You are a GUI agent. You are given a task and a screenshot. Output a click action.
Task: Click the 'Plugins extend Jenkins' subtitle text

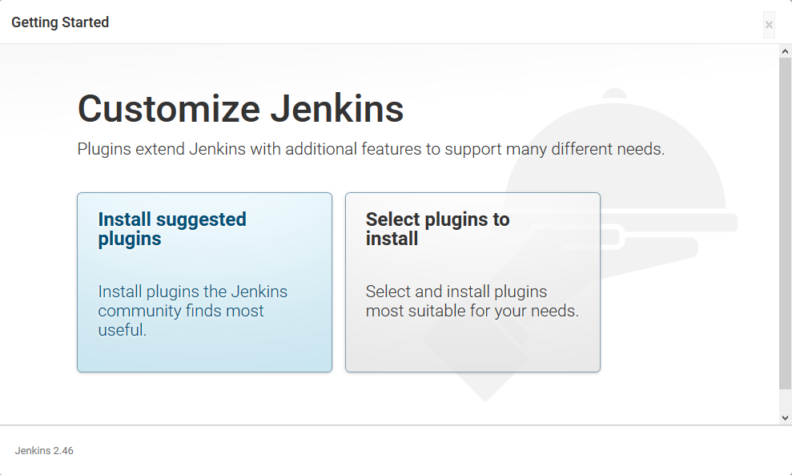[x=371, y=149]
